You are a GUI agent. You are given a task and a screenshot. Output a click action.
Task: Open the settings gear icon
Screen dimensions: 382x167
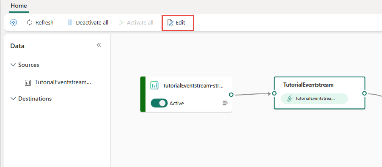click(x=14, y=23)
